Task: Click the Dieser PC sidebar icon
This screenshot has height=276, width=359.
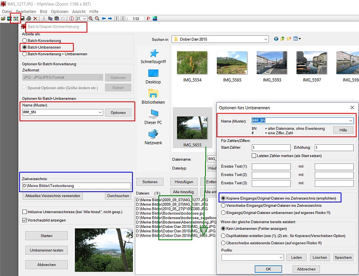Action: coord(153,117)
